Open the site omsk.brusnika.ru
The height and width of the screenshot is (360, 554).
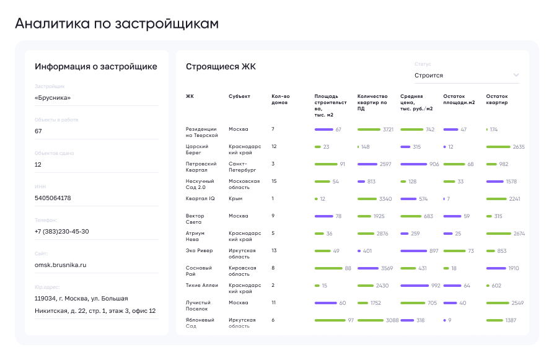pyautogui.click(x=60, y=265)
